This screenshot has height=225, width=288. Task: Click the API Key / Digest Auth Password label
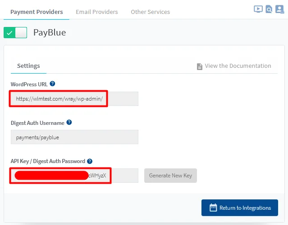48,161
